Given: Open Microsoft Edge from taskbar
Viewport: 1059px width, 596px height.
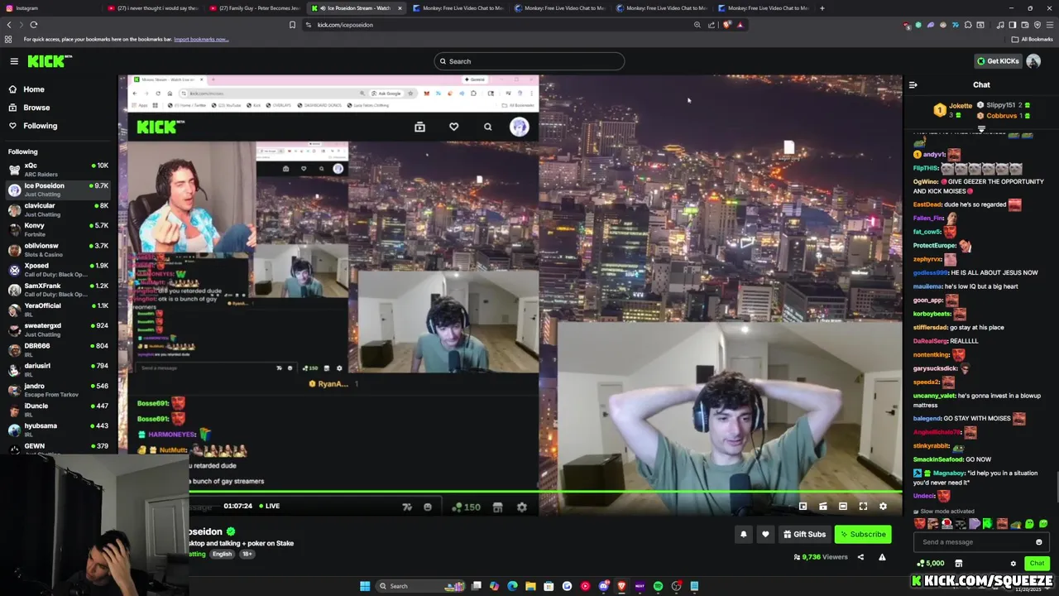Looking at the screenshot, I should coord(512,586).
